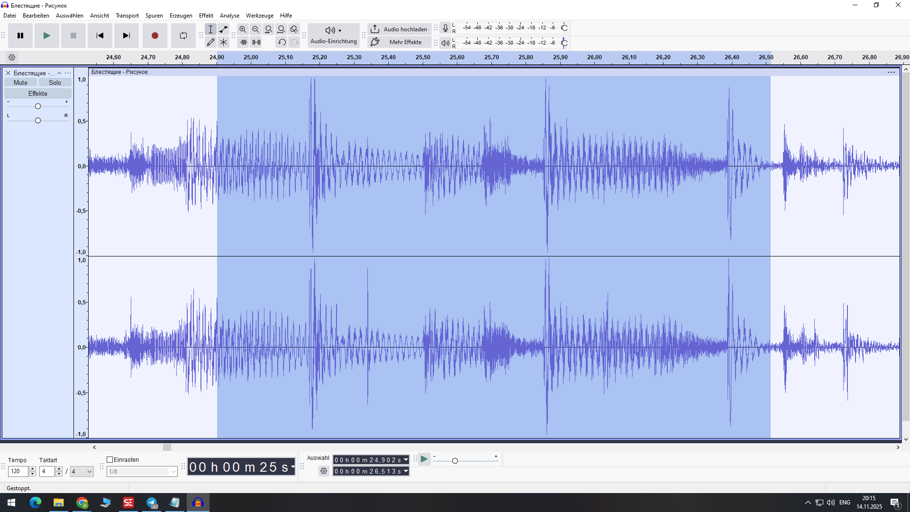Image resolution: width=910 pixels, height=512 pixels.
Task: Open the track panel's three-dot menu
Action: tap(68, 73)
